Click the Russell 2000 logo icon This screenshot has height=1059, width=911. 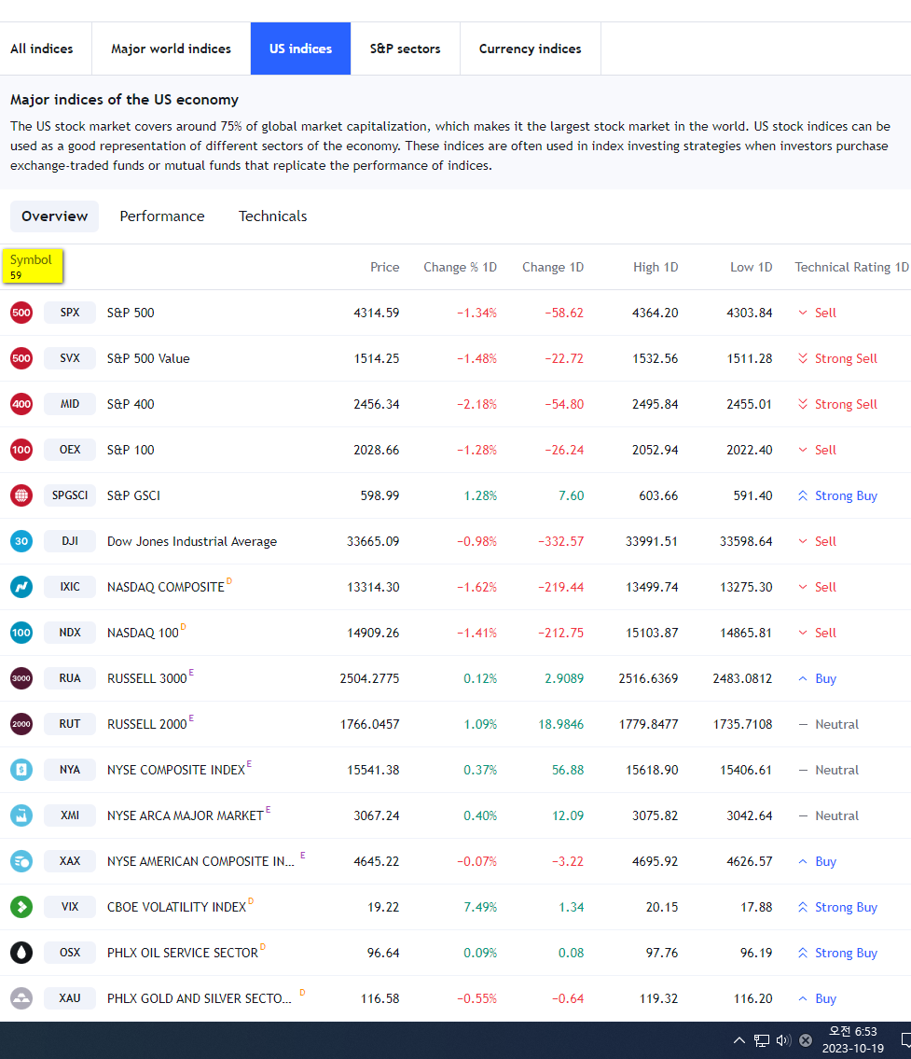click(21, 724)
